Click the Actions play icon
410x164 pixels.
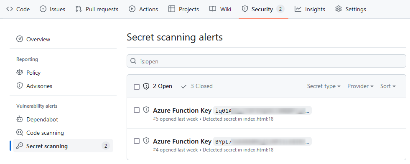(x=132, y=9)
